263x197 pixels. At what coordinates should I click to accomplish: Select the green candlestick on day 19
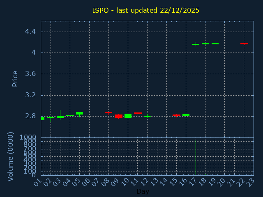coord(215,44)
